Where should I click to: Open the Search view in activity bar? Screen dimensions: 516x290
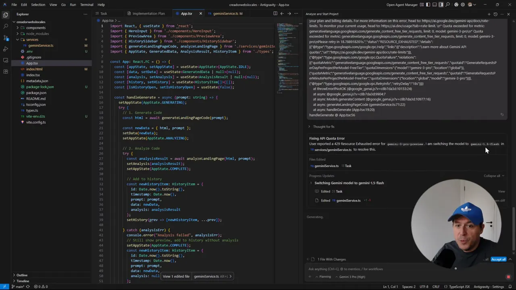point(6,26)
